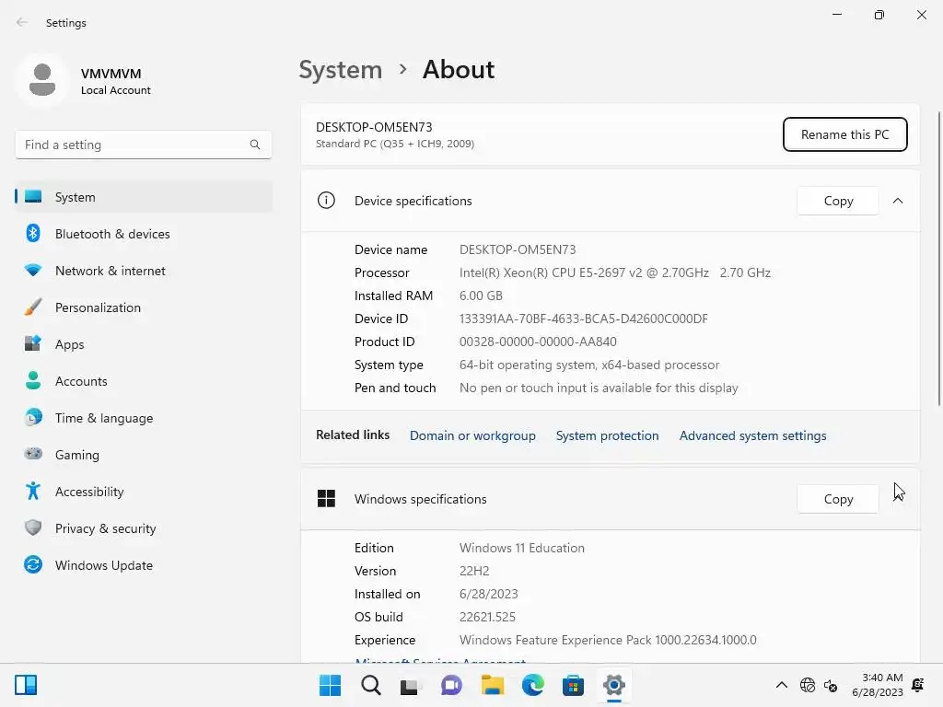The width and height of the screenshot is (943, 707).
Task: Click the Gaming controller icon
Action: 33,453
